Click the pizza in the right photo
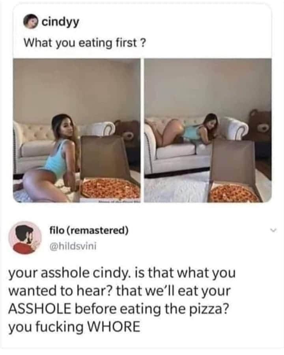This screenshot has width=284, height=355. [x=233, y=193]
